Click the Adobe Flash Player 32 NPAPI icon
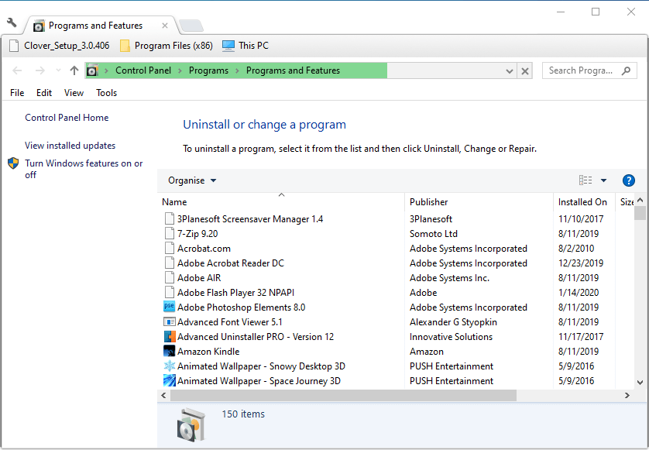This screenshot has height=450, width=649. pyautogui.click(x=169, y=292)
